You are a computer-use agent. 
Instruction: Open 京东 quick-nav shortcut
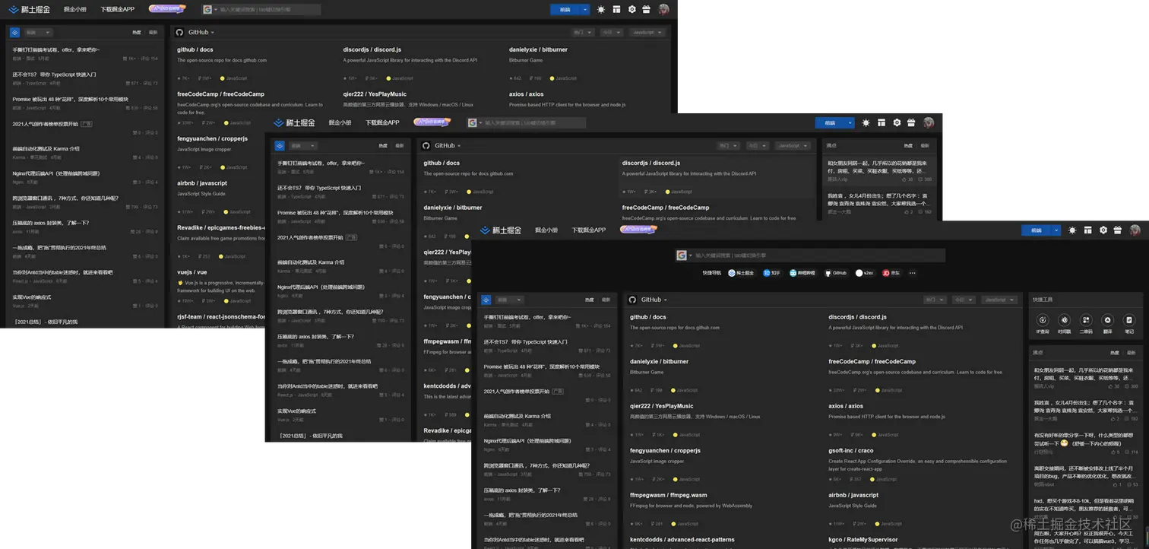[891, 272]
